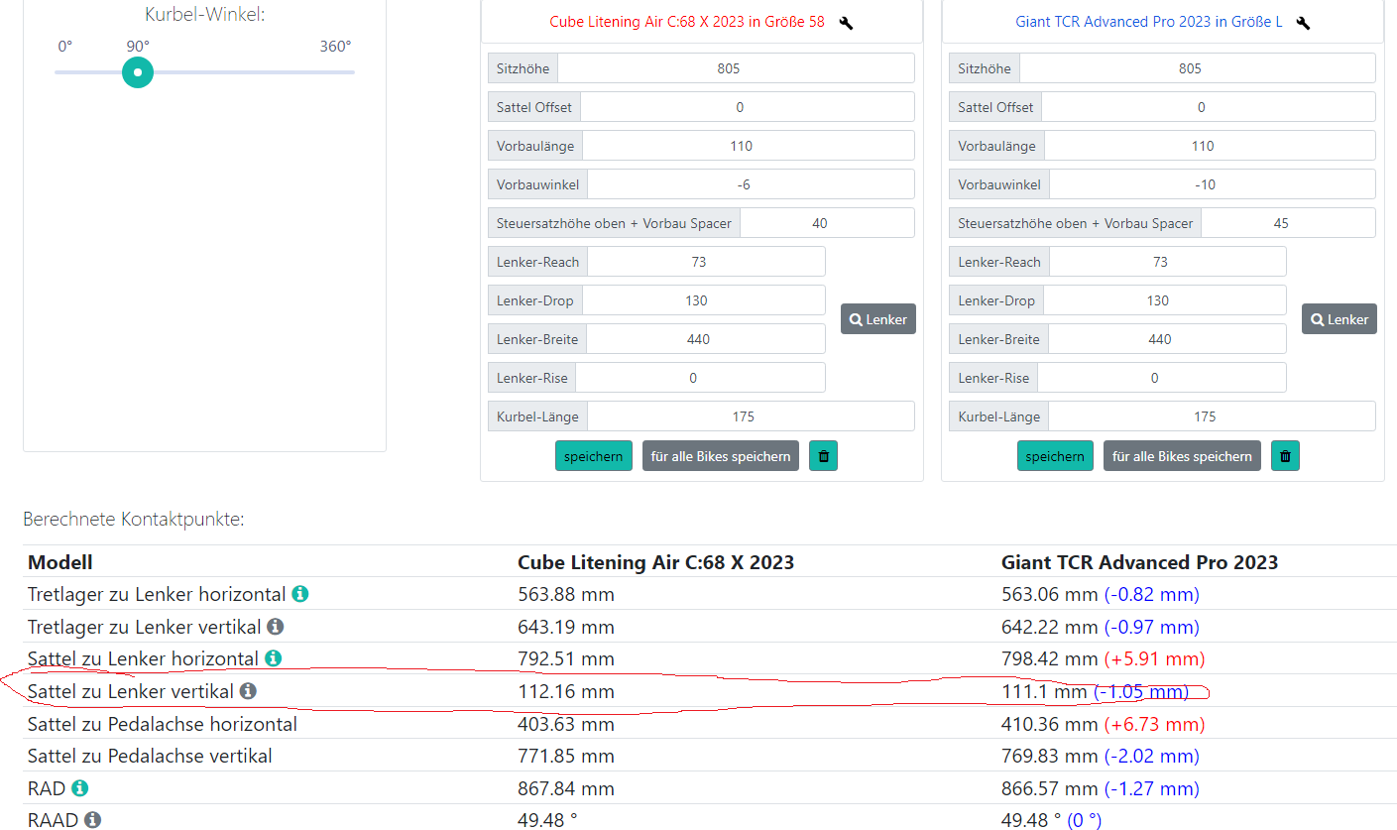Open info icon next to RAD

coord(80,788)
